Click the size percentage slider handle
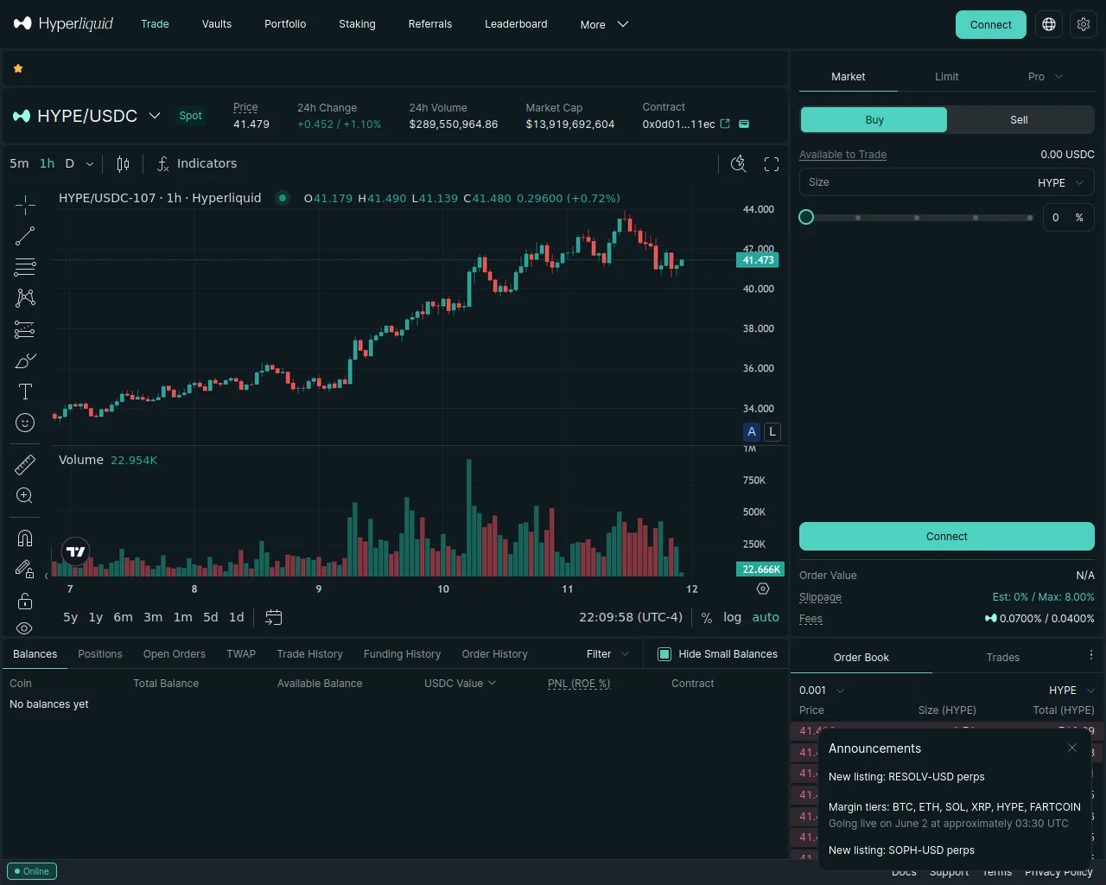Image resolution: width=1106 pixels, height=885 pixels. coord(806,217)
